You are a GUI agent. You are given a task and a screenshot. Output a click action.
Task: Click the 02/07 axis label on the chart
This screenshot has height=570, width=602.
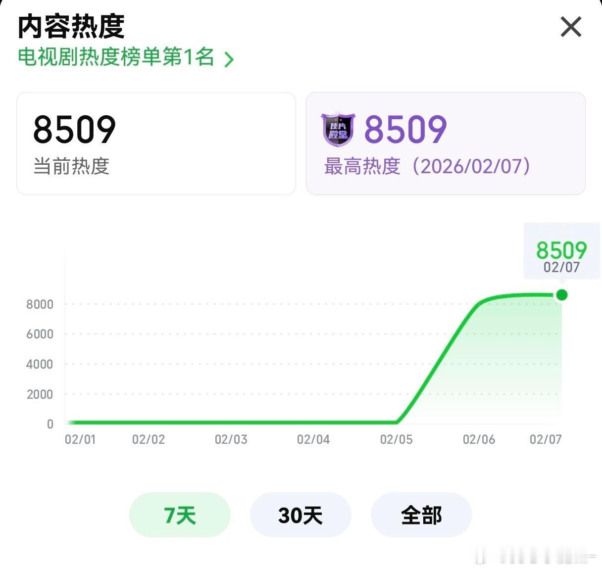pyautogui.click(x=545, y=439)
